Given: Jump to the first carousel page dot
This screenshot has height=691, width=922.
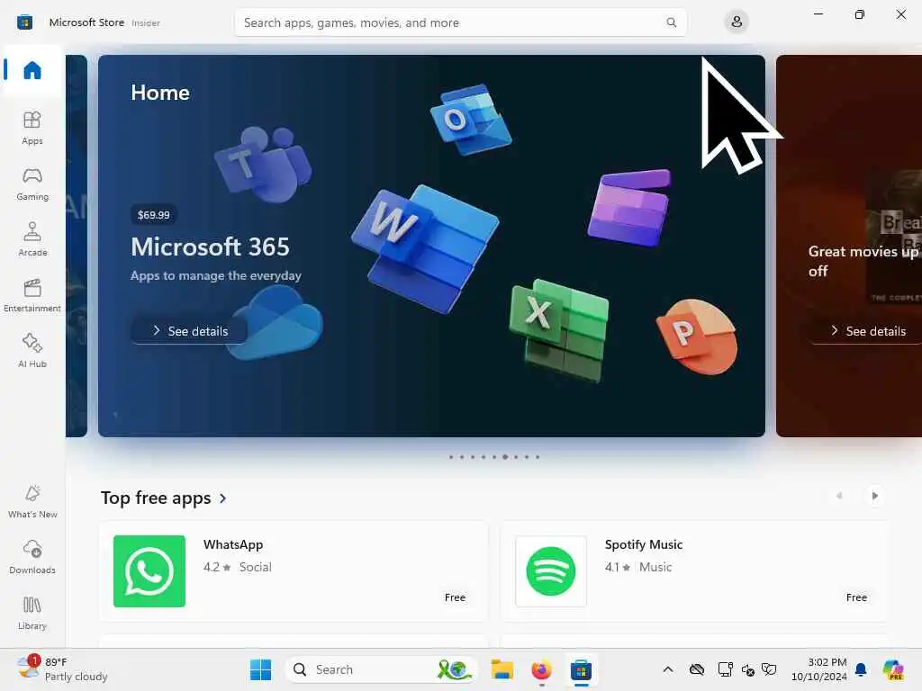Looking at the screenshot, I should coord(451,456).
